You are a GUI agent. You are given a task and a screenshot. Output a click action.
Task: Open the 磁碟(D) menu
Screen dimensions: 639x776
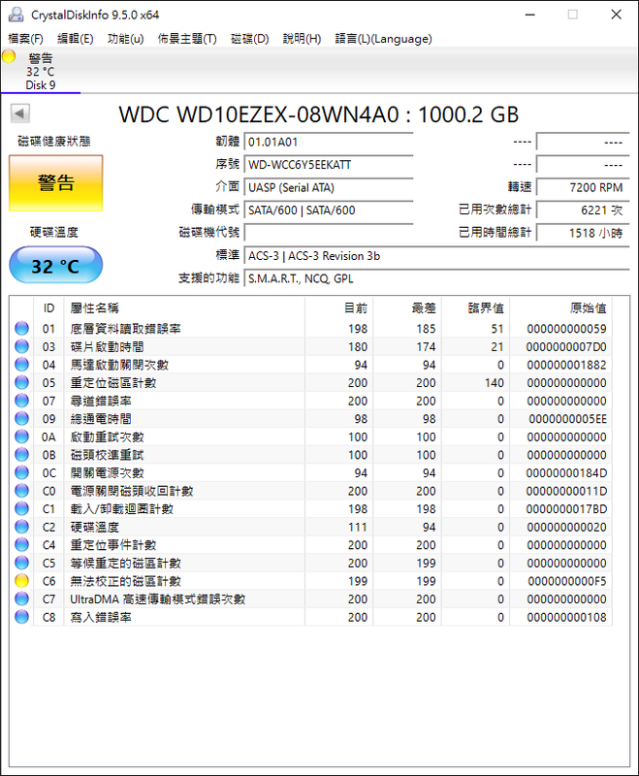[250, 39]
